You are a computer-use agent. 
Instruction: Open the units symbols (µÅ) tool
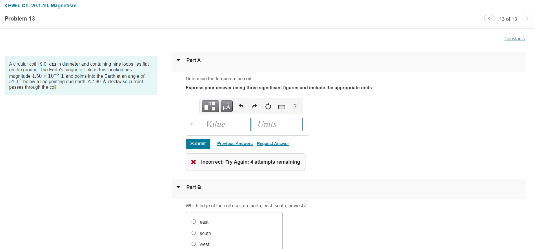[227, 106]
